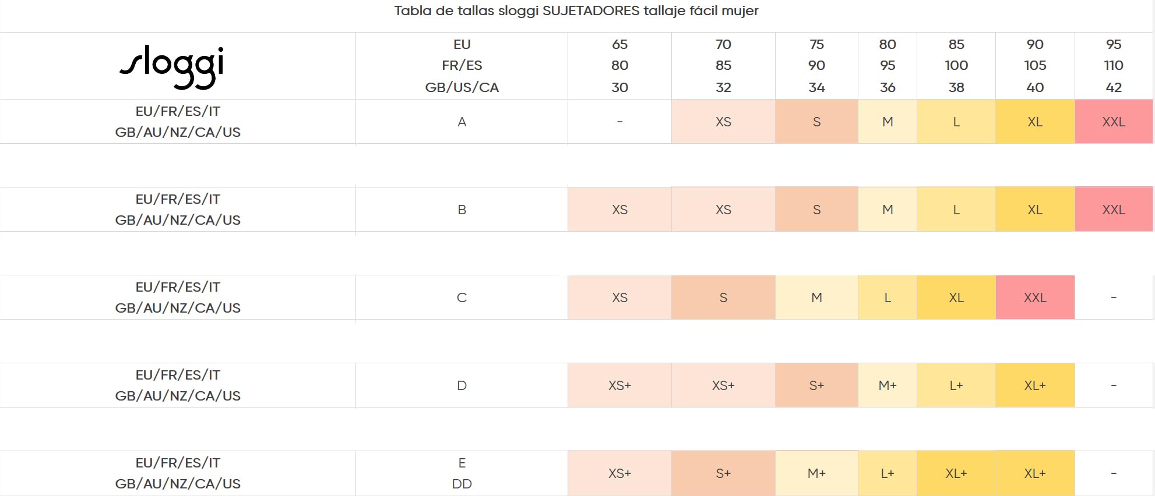
Task: Click the S+ cell in cup D row
Action: pos(816,385)
